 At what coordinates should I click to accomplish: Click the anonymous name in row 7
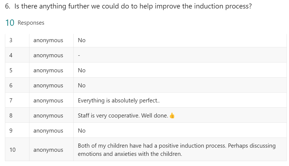(x=48, y=101)
